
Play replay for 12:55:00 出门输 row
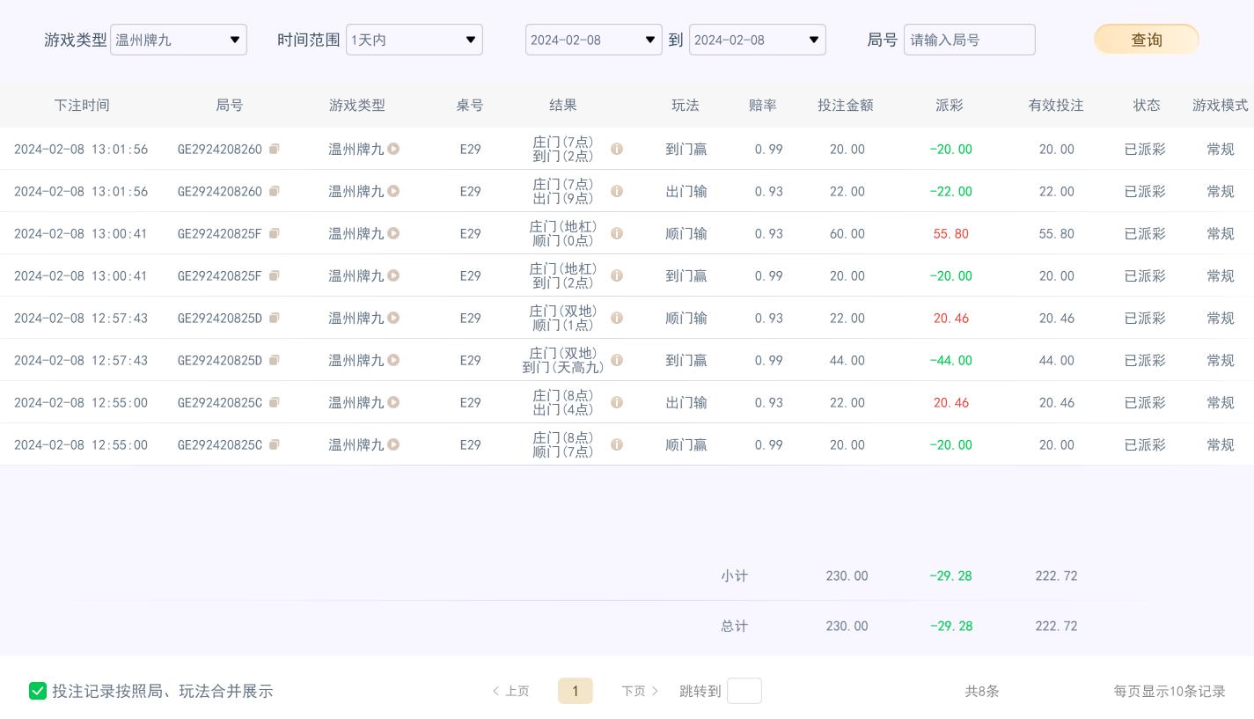coord(393,403)
